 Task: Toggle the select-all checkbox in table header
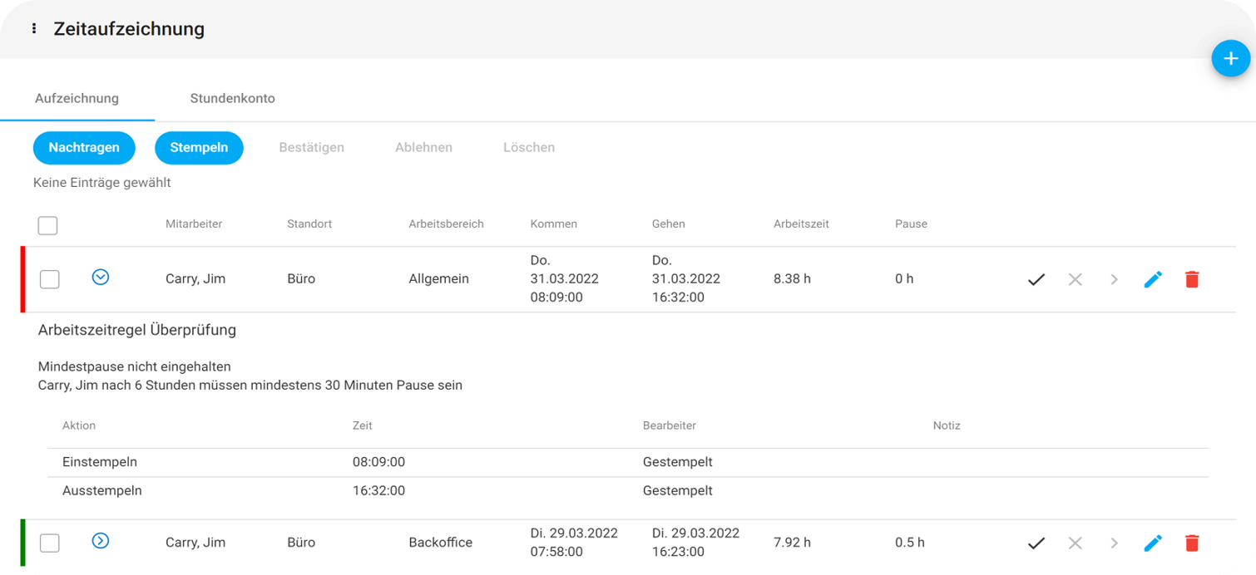pos(47,225)
